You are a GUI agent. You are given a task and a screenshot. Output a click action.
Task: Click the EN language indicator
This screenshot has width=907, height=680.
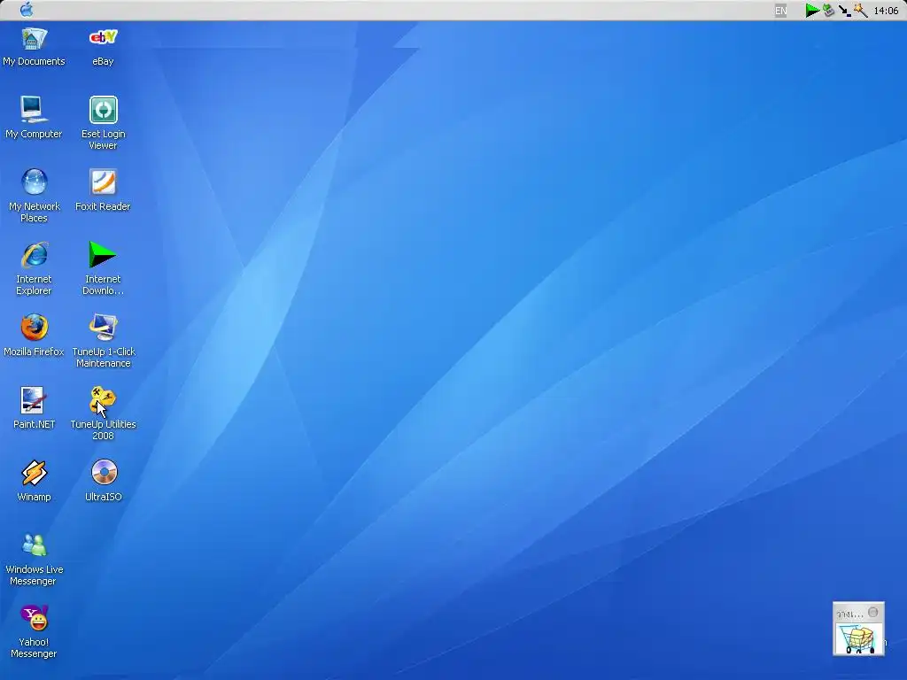[x=781, y=11]
